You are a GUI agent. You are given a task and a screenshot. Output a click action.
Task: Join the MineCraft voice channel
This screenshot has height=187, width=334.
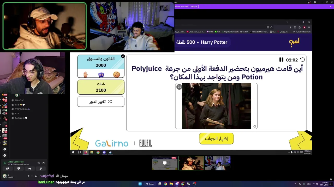click(x=20, y=100)
